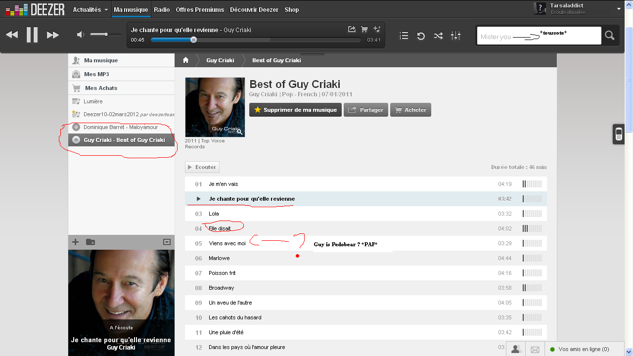The image size is (633, 356).
Task: Click the Tarsaladdict profile avatar
Action: (540, 8)
